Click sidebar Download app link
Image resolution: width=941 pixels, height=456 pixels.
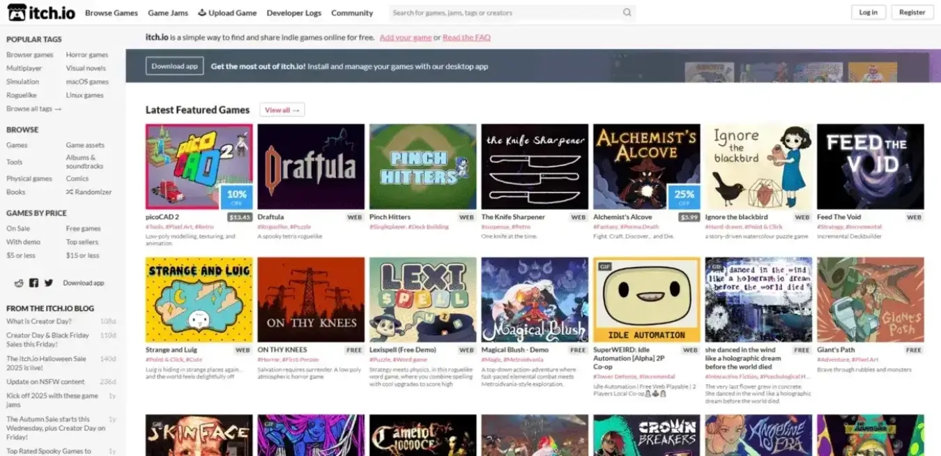tap(84, 283)
